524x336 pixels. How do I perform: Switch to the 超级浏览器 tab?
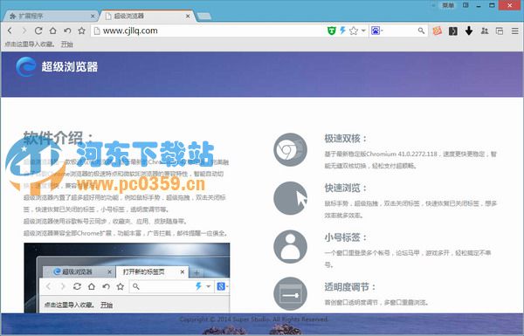click(x=147, y=16)
